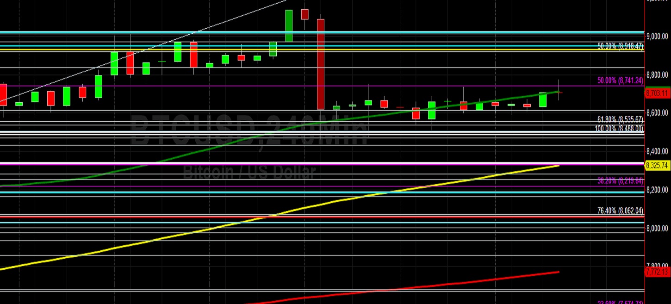Click the red 7,772.13 price tag
671x304 pixels.
(x=657, y=272)
